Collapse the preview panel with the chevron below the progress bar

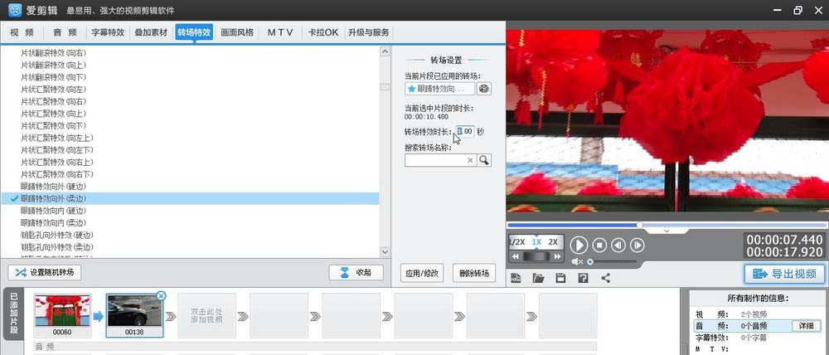(x=667, y=231)
